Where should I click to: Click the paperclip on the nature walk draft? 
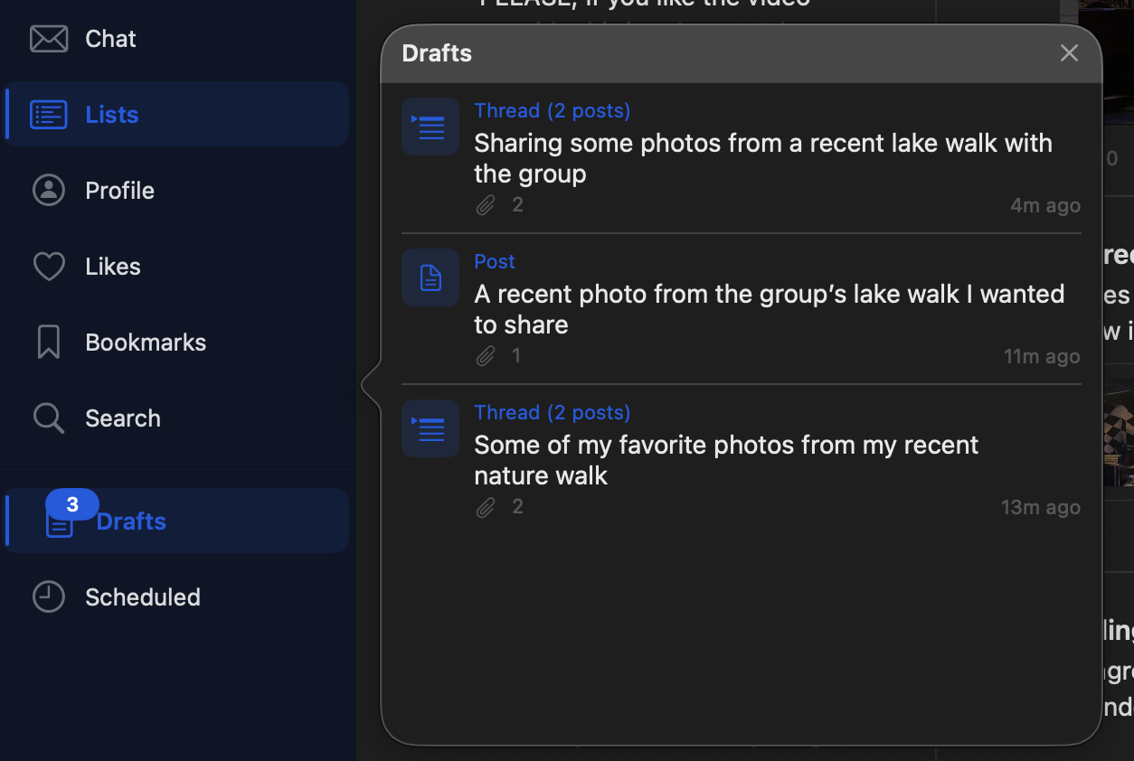click(x=486, y=507)
